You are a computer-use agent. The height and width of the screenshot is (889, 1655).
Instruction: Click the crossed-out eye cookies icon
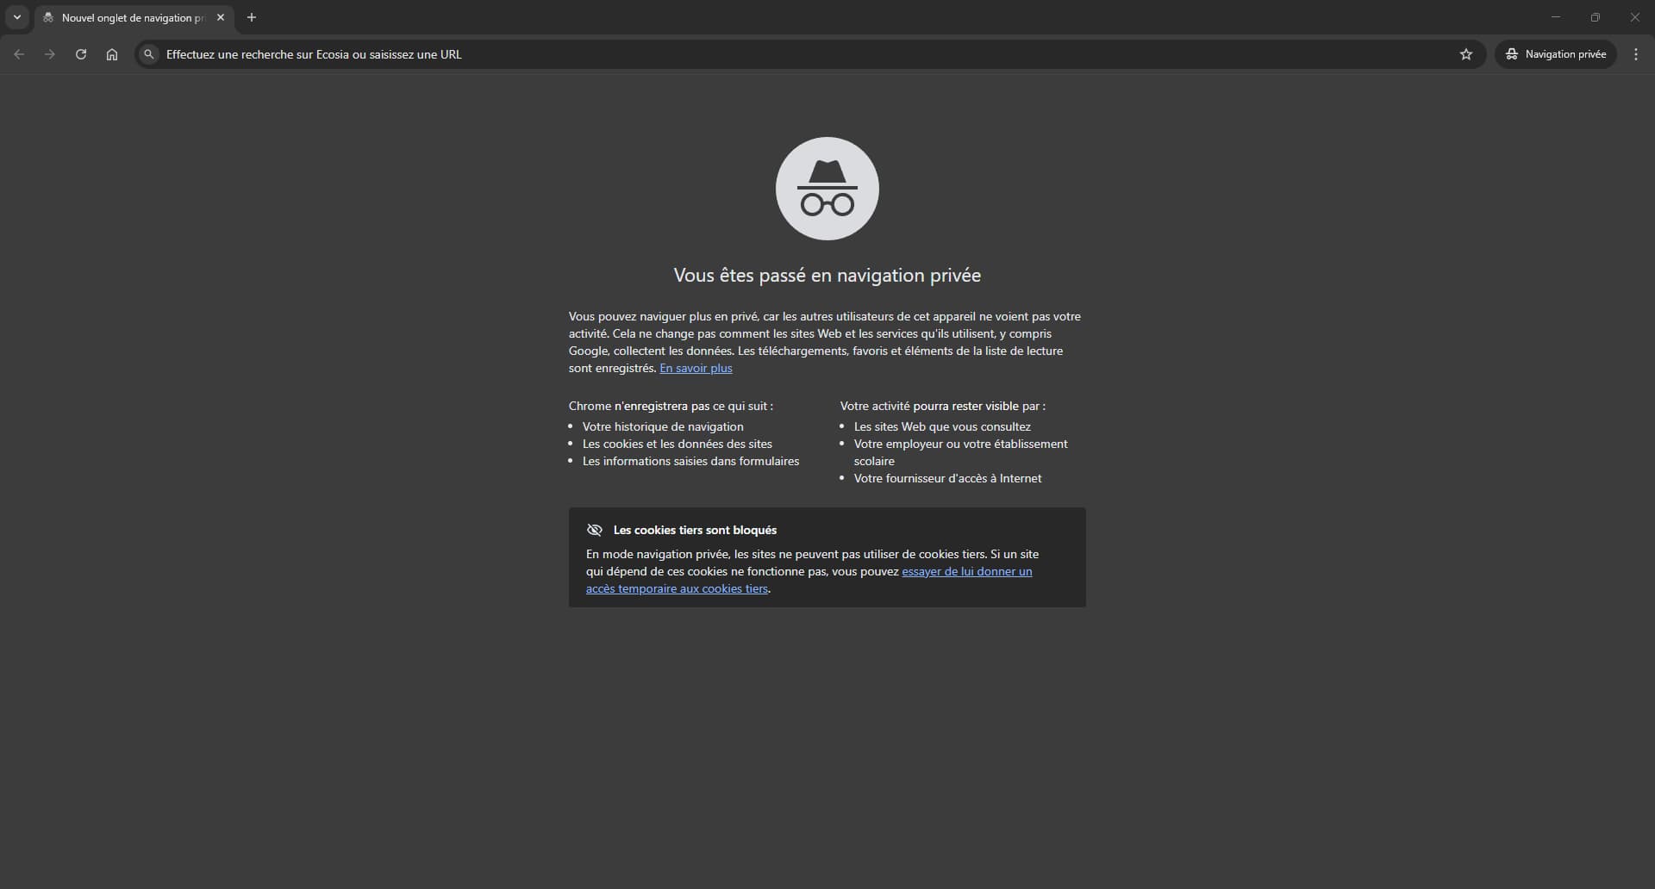tap(594, 530)
